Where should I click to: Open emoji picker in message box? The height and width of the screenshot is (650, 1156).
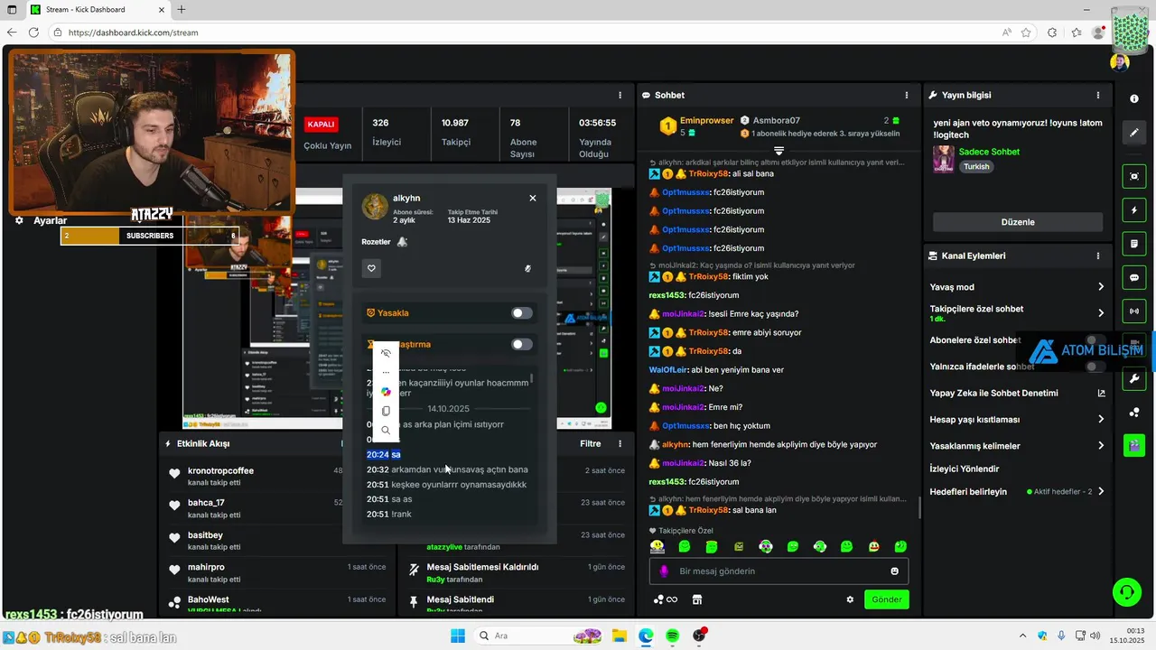tap(895, 571)
